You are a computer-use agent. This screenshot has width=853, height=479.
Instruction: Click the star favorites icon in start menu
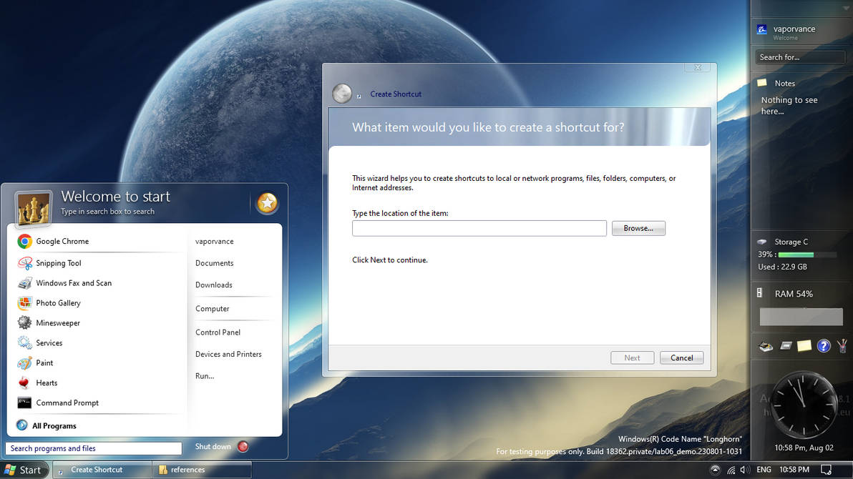pos(267,203)
